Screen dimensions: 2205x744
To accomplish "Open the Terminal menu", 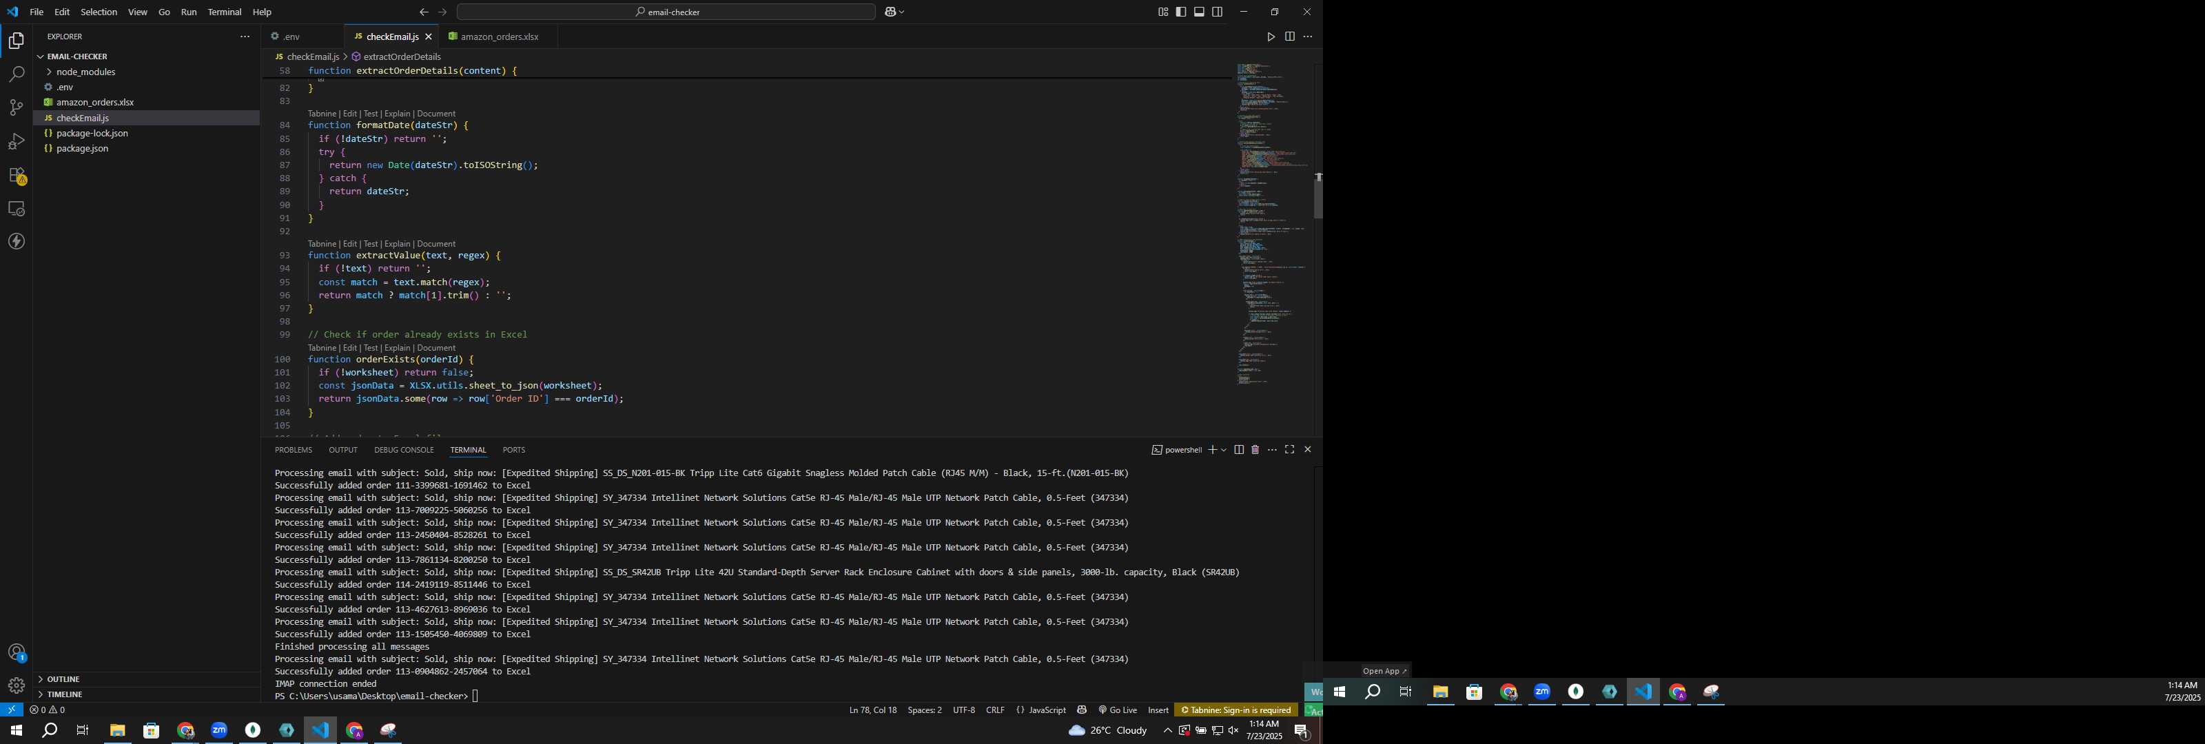I will tap(224, 12).
